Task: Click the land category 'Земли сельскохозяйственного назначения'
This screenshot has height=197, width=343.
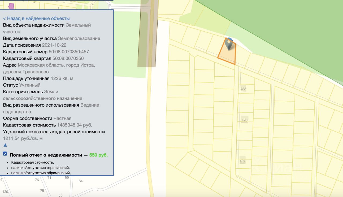Action: coord(43,95)
